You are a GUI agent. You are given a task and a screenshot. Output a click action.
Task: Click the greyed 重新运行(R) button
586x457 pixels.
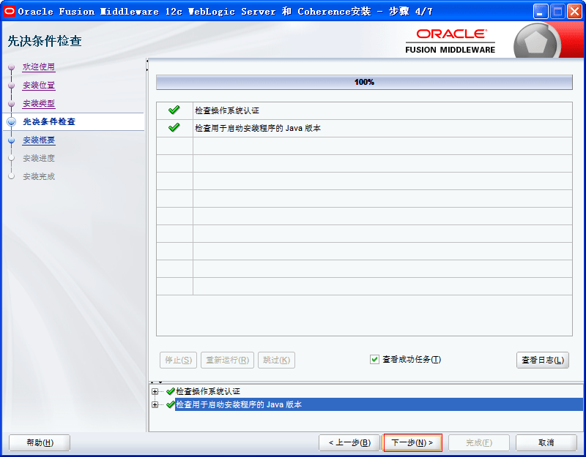[x=227, y=360]
